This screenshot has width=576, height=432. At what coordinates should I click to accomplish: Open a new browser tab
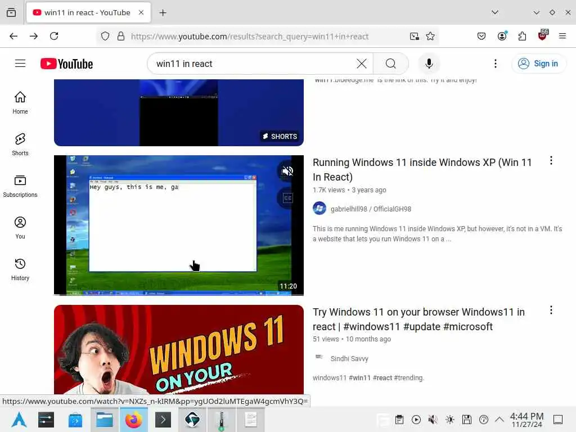(x=163, y=13)
